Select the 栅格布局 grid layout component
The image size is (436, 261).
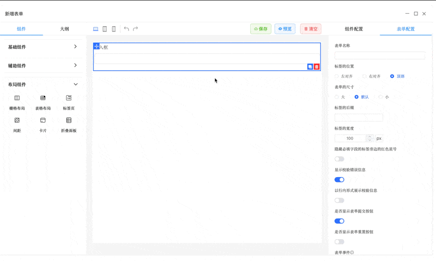point(17,102)
